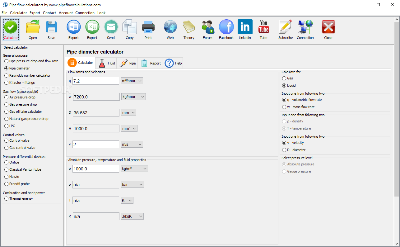Click the v velocity input field
Viewport: 400px width, 247px height.
pos(96,144)
